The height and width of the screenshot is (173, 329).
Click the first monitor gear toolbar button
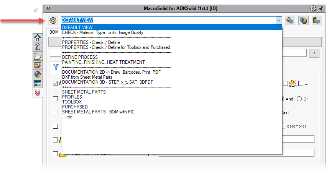pos(290,21)
